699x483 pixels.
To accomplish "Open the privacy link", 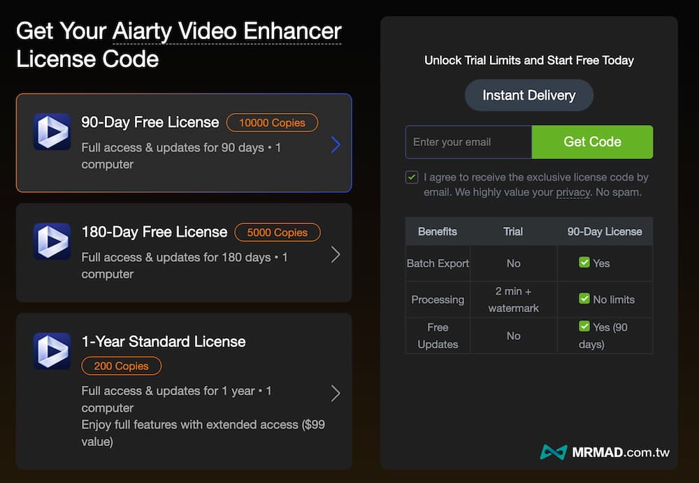I will [x=573, y=192].
